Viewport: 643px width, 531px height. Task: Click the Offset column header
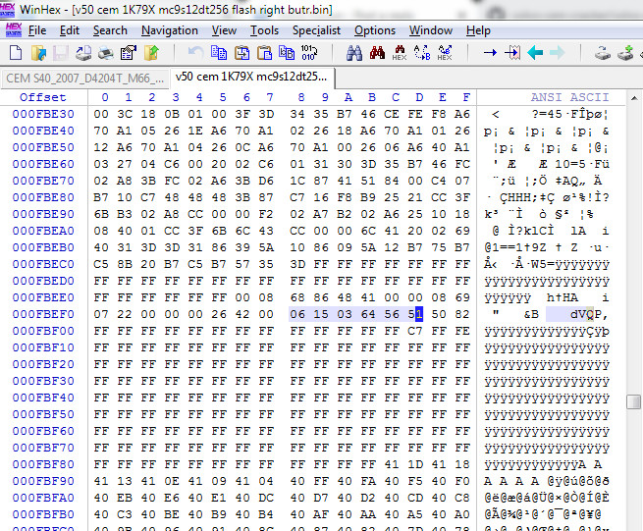pos(43,97)
